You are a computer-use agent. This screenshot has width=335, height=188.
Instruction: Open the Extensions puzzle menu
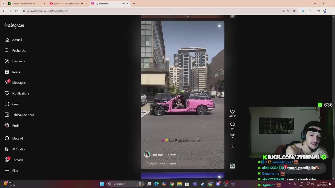point(309,11)
